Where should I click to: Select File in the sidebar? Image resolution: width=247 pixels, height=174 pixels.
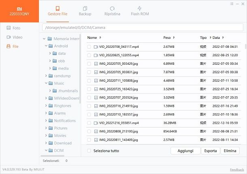(13, 46)
